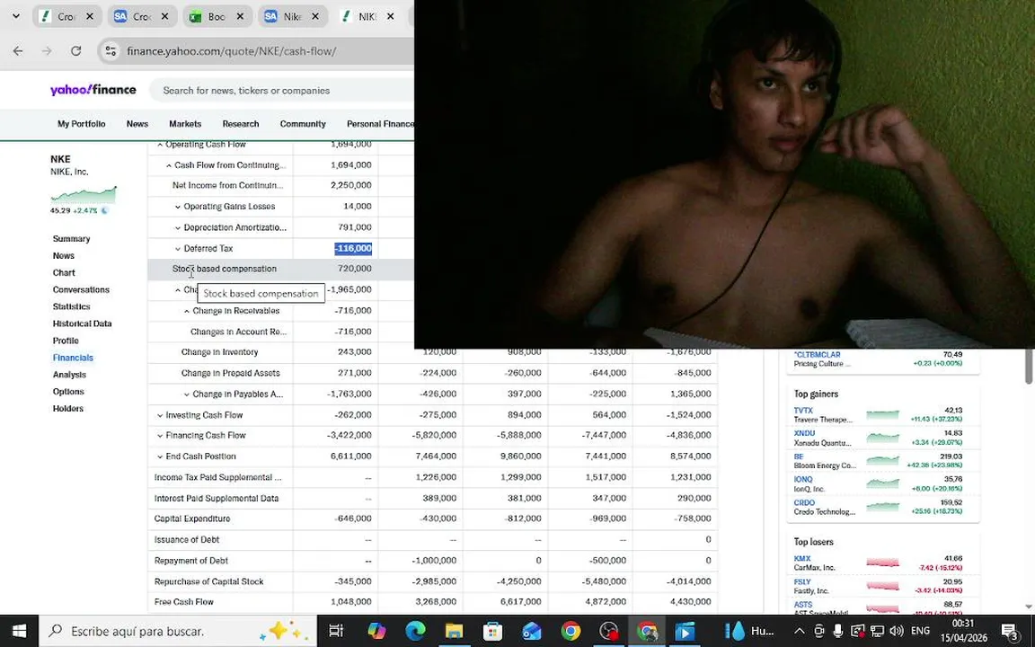
Task: Go back with browser back arrow
Action: click(x=18, y=51)
